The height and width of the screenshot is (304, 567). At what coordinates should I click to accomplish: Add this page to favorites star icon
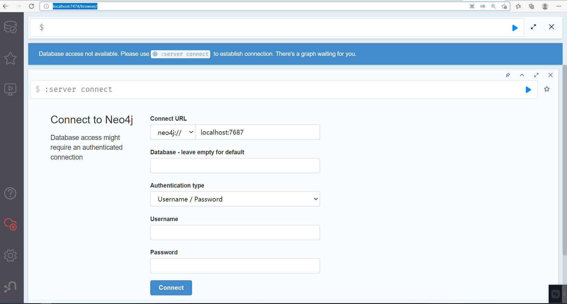[504, 6]
